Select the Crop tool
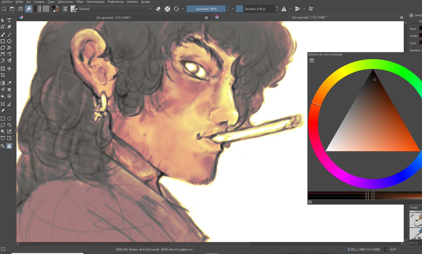 [x=3, y=75]
